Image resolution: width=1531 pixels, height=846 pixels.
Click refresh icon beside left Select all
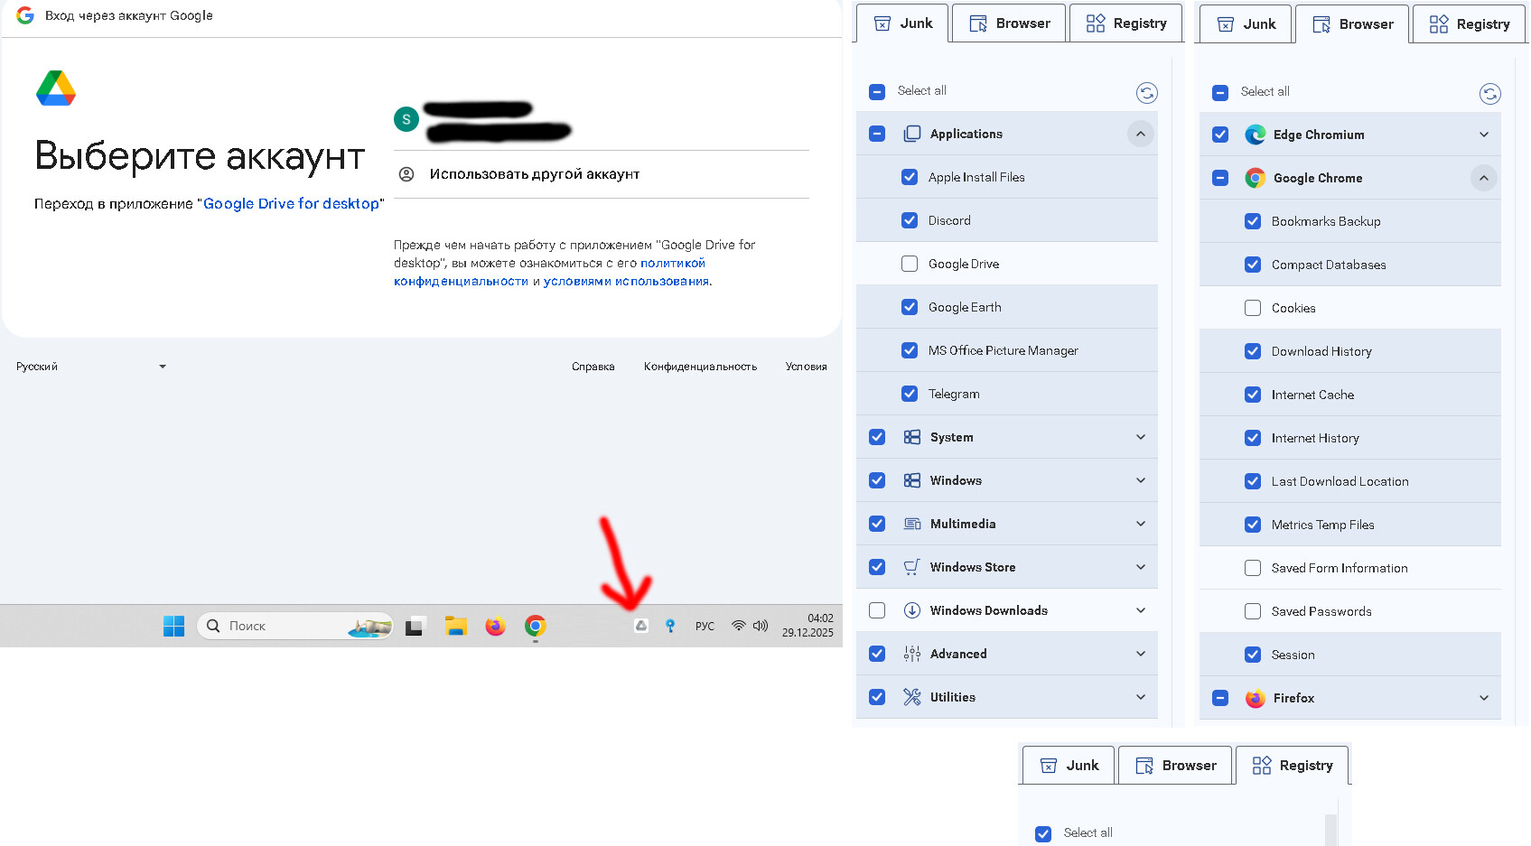click(1146, 92)
